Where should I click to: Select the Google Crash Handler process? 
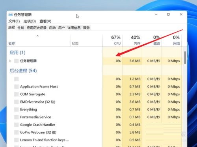pyautogui.click(x=95, y=125)
